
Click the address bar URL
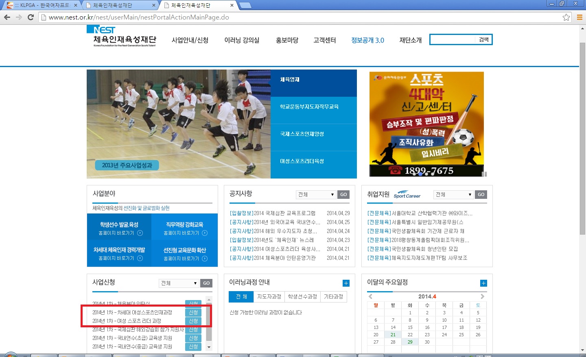click(138, 17)
